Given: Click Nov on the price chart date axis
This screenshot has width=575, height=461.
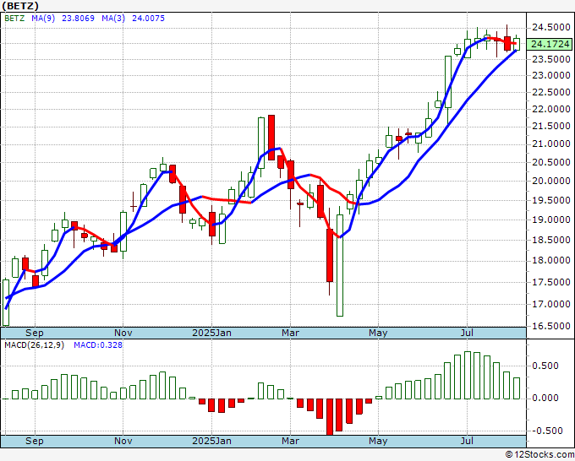Looking at the screenshot, I should [x=123, y=333].
